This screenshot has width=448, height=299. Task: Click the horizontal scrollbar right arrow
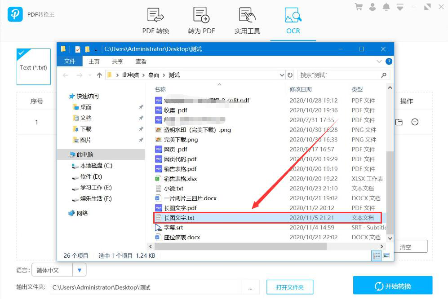click(x=381, y=246)
